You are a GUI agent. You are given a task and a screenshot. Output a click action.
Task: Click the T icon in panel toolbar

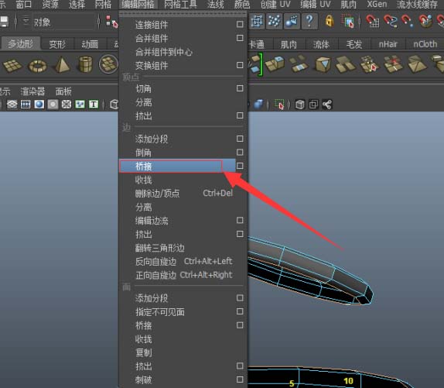point(94,105)
